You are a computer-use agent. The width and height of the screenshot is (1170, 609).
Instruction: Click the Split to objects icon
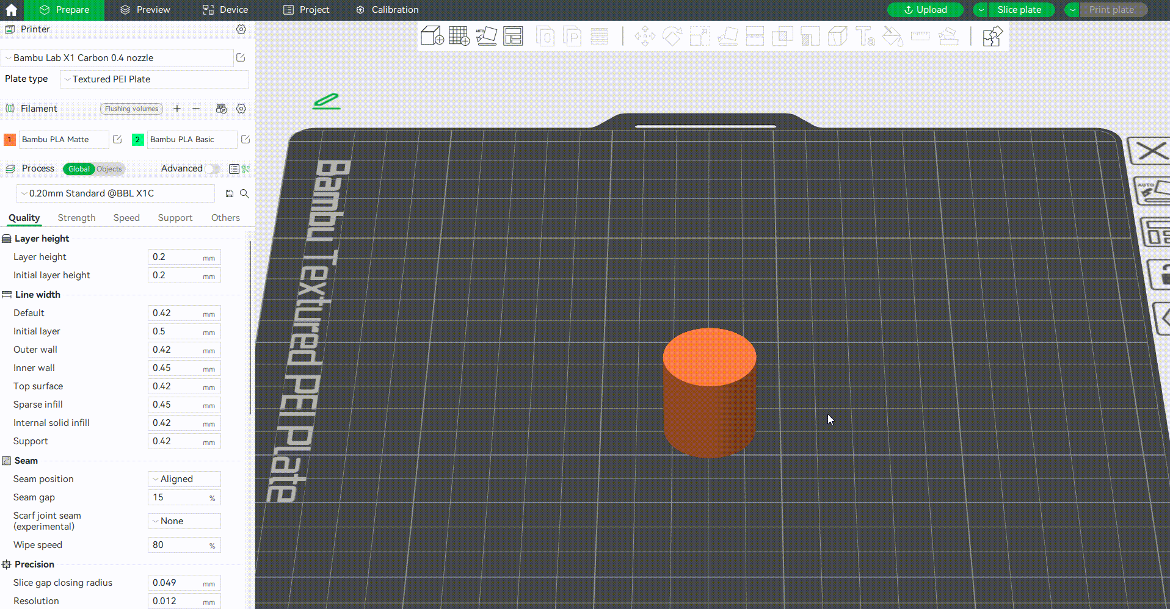(545, 36)
